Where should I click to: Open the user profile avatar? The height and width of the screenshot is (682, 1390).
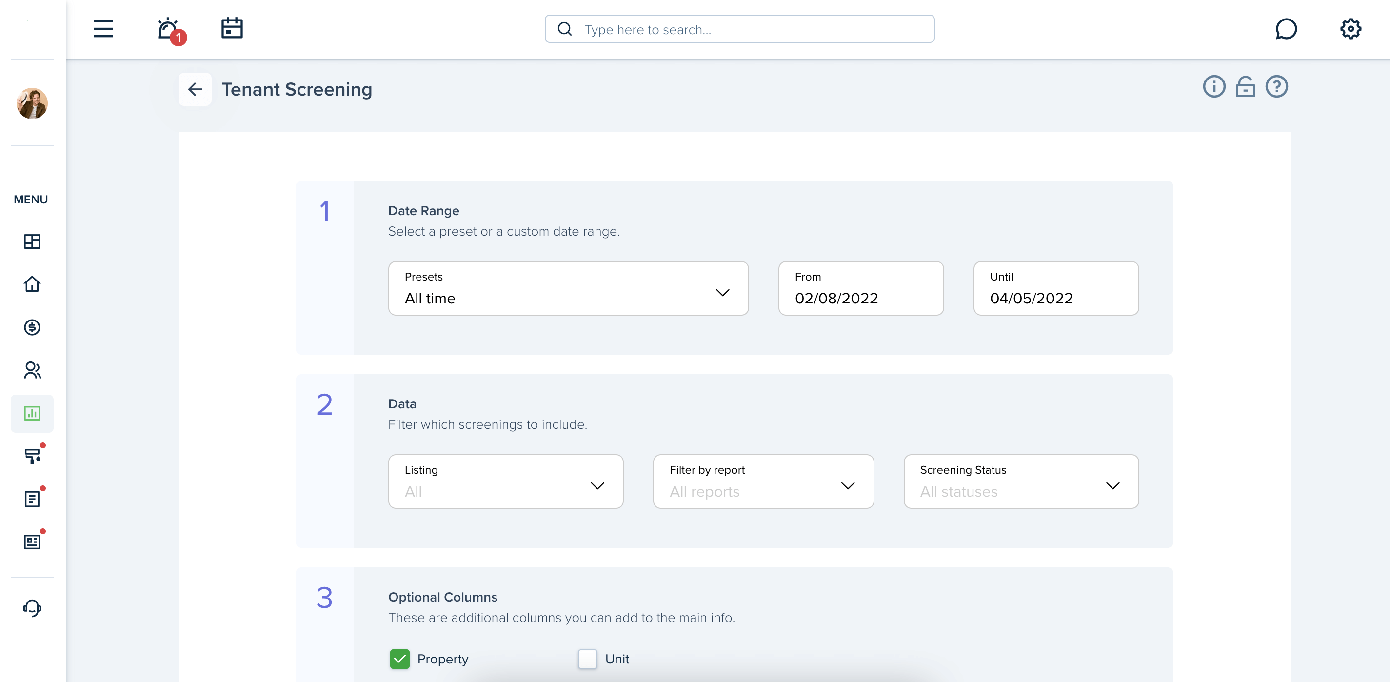tap(32, 103)
